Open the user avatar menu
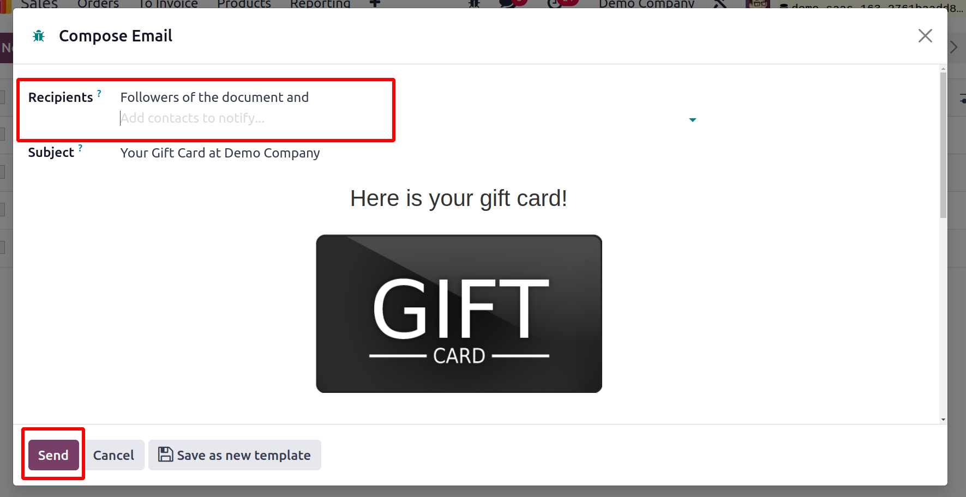This screenshot has height=497, width=966. click(x=758, y=4)
